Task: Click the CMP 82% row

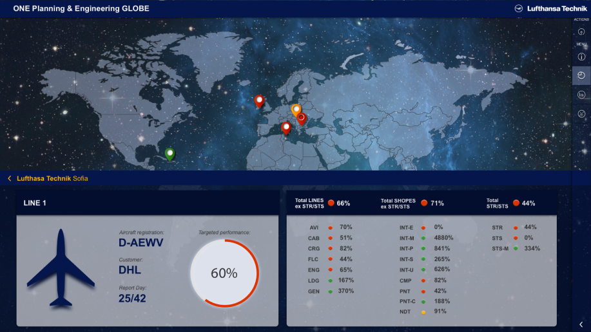Action: 423,281
